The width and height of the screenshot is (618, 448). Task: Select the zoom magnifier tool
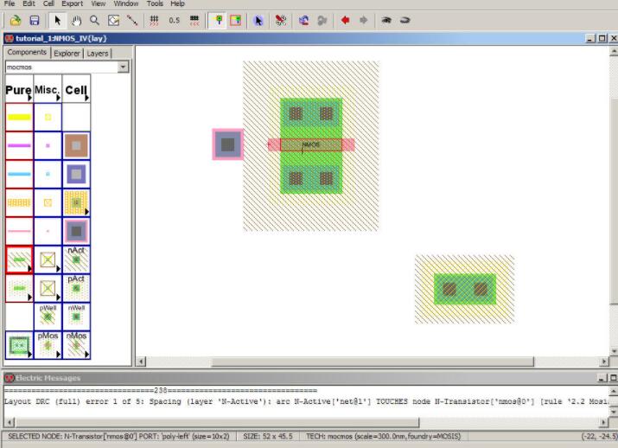[94, 20]
